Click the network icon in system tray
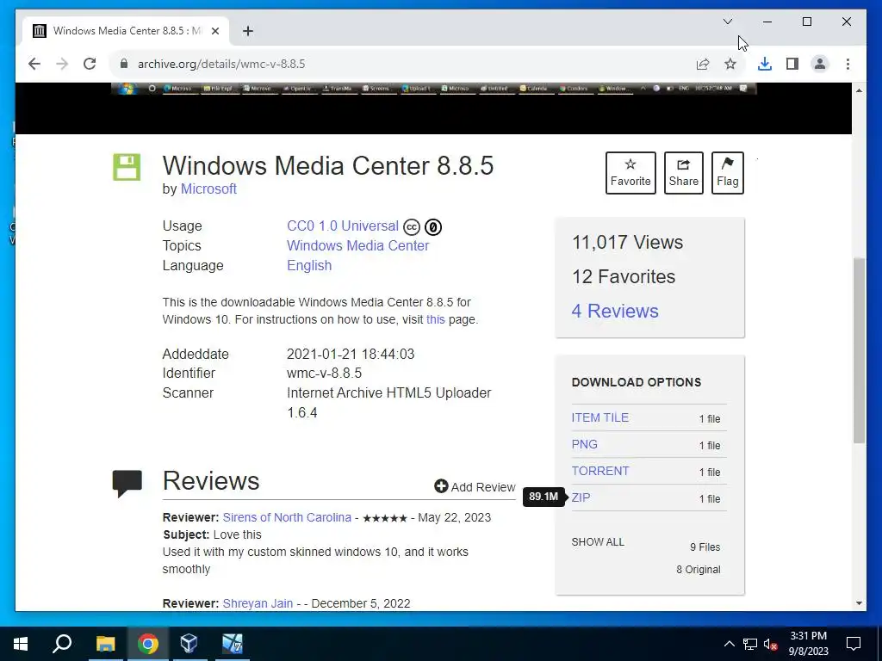 (750, 644)
